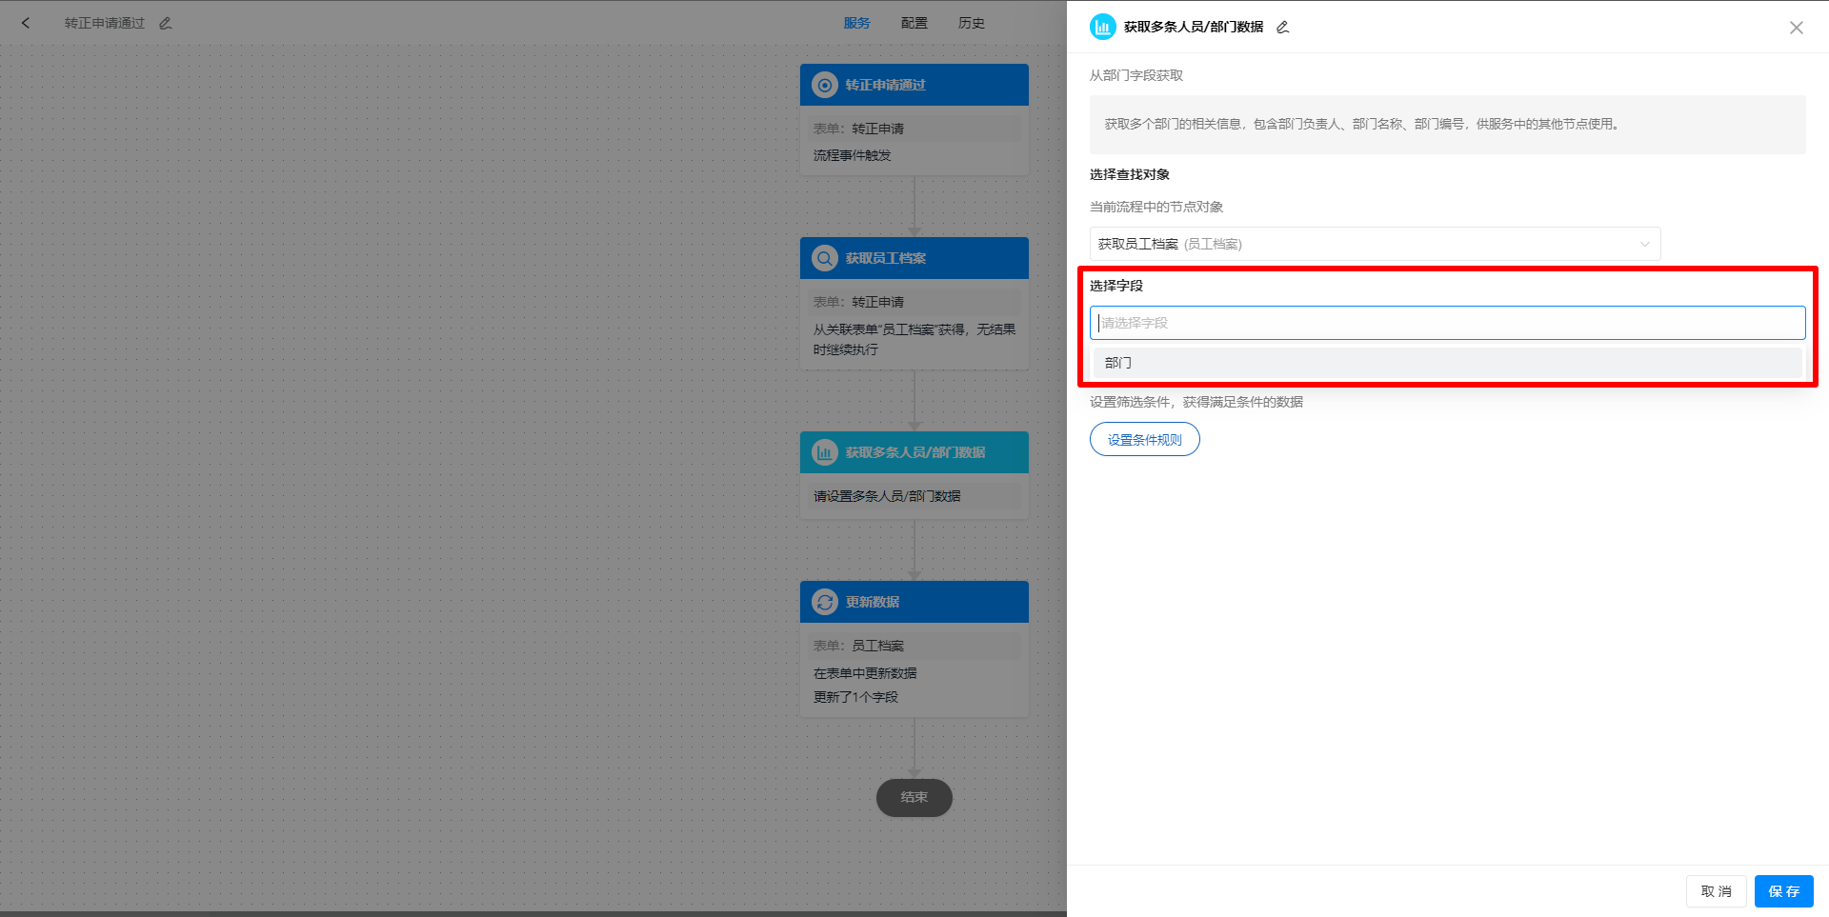
Task: Switch to the 配置 tab
Action: (914, 23)
